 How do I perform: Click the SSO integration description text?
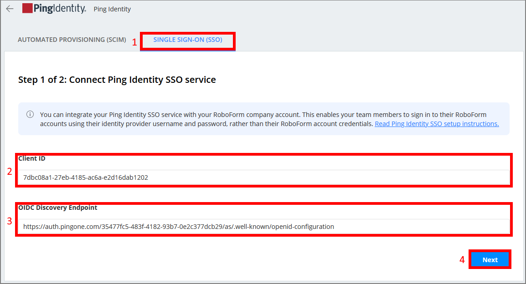tap(205, 119)
